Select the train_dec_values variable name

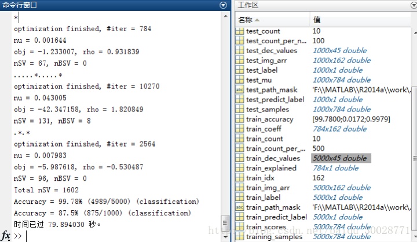273,158
